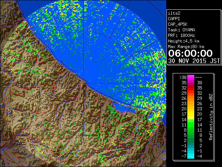The image size is (222, 167).
Task: Click the '---' legend label
Action: (198, 77)
